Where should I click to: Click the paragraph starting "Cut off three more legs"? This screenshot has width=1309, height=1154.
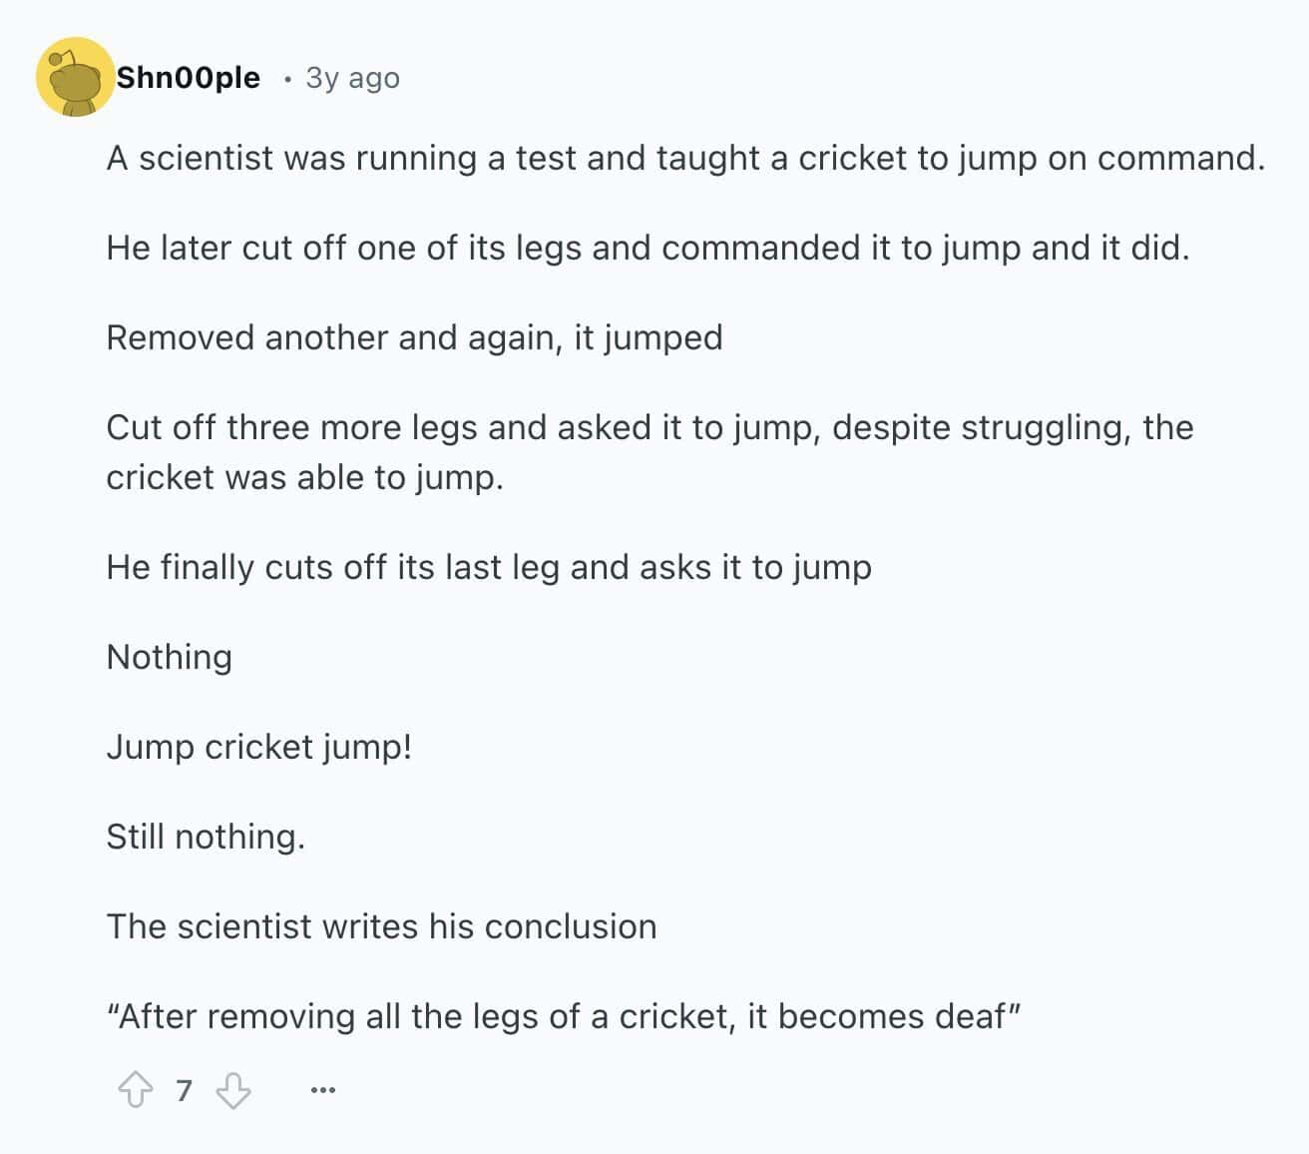click(649, 451)
